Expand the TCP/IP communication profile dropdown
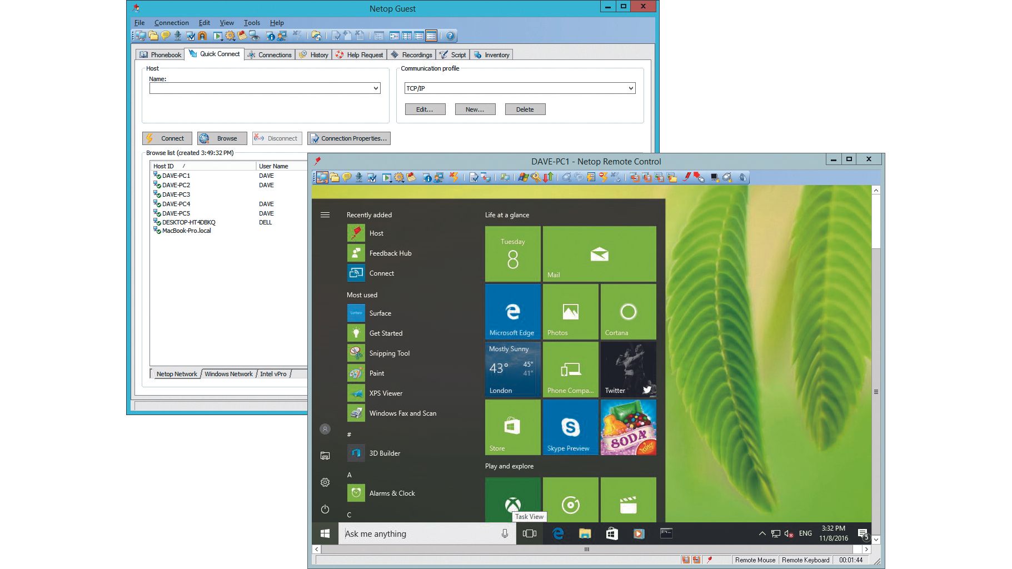This screenshot has width=1012, height=569. pyautogui.click(x=631, y=88)
